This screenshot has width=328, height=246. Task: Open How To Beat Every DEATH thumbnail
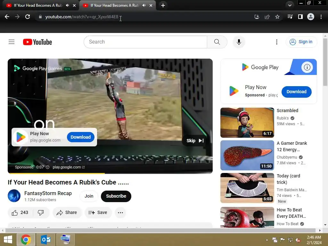click(x=247, y=217)
